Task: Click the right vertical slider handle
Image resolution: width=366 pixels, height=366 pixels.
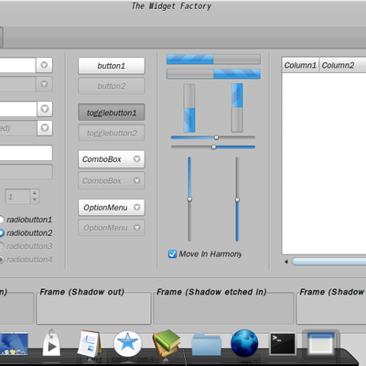Action: 237,199
